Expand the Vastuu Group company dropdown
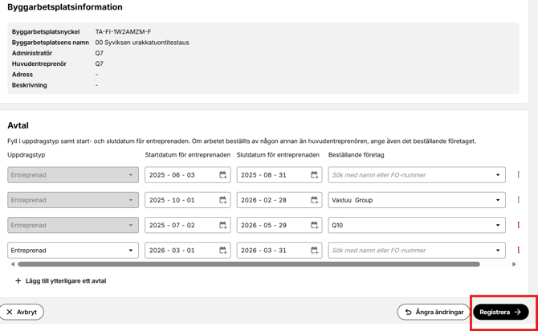 click(x=498, y=200)
